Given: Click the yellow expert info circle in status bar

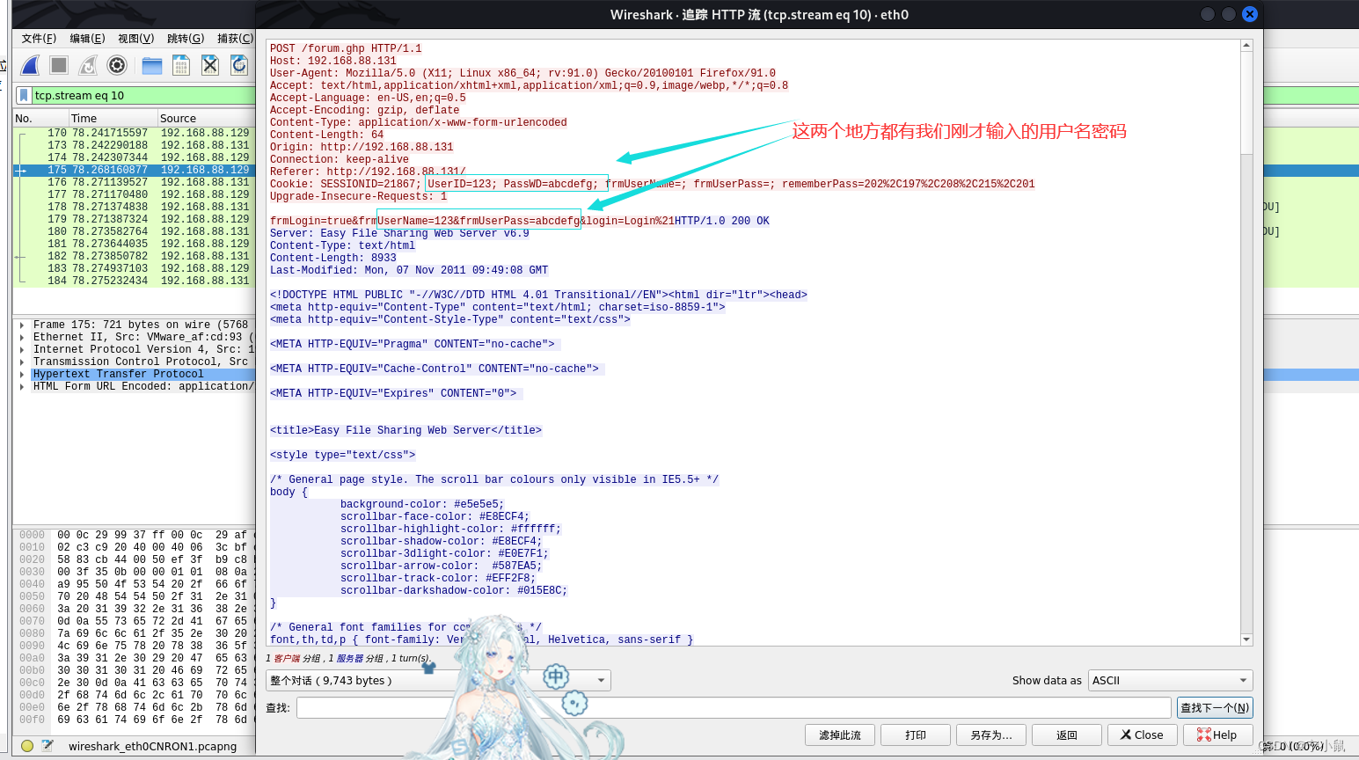Looking at the screenshot, I should coord(27,746).
